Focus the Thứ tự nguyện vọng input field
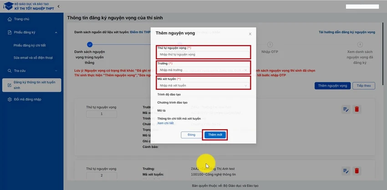387x190 pixels. 204,55
